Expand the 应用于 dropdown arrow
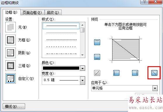 click(155, 88)
